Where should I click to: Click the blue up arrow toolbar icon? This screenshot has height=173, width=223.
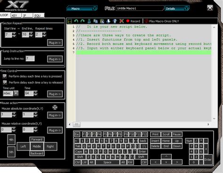(115, 21)
